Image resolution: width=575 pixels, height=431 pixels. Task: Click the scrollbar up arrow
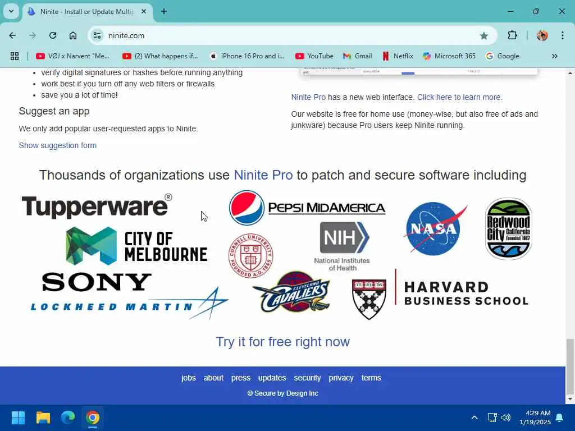tap(570, 73)
